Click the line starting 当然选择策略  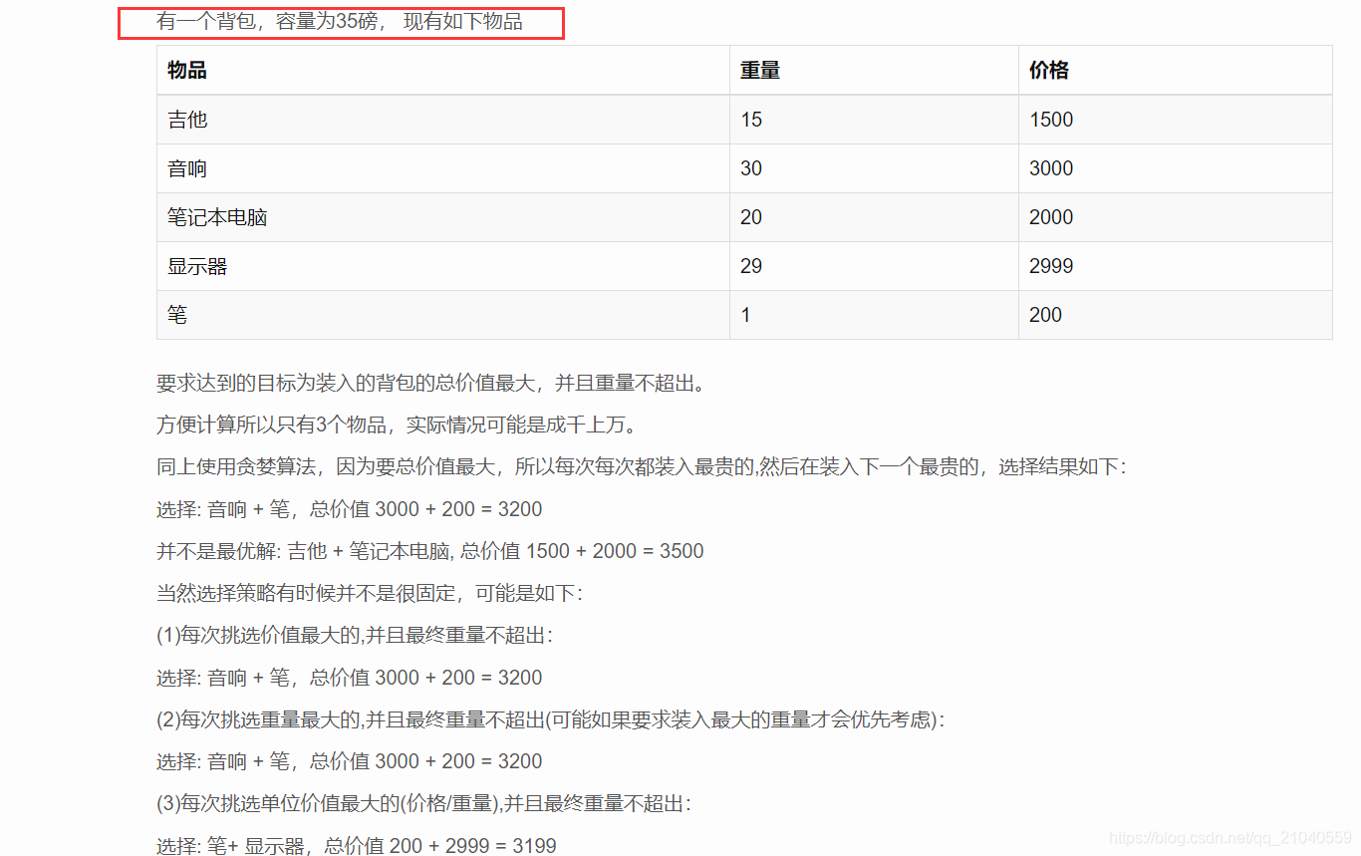(370, 593)
